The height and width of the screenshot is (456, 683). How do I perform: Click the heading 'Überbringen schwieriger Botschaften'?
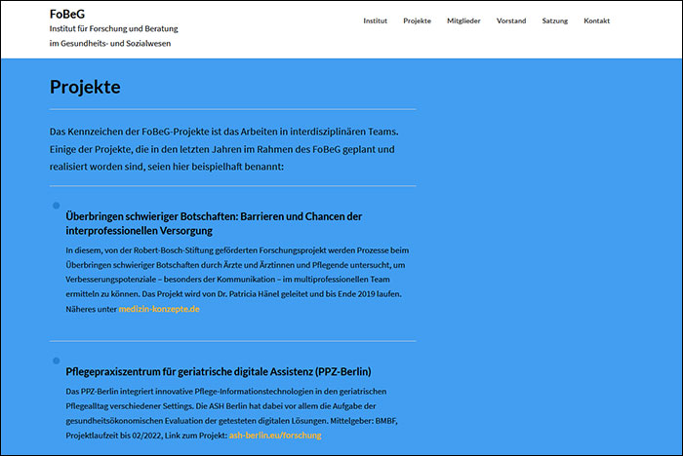tap(214, 223)
